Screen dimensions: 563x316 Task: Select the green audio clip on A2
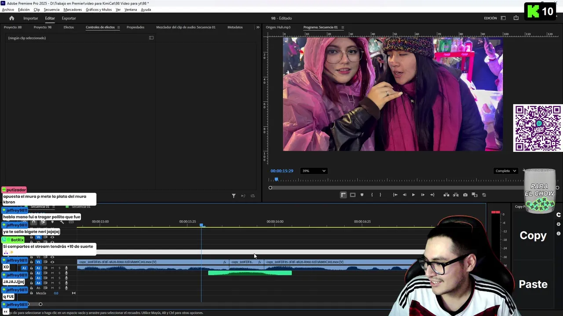[x=250, y=273]
